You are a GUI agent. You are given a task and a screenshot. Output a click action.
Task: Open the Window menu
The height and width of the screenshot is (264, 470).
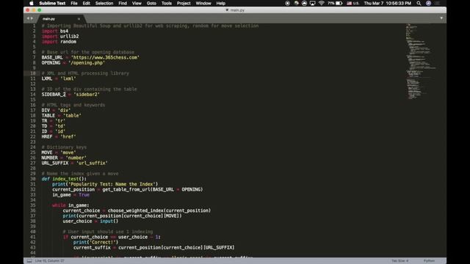pos(203,3)
